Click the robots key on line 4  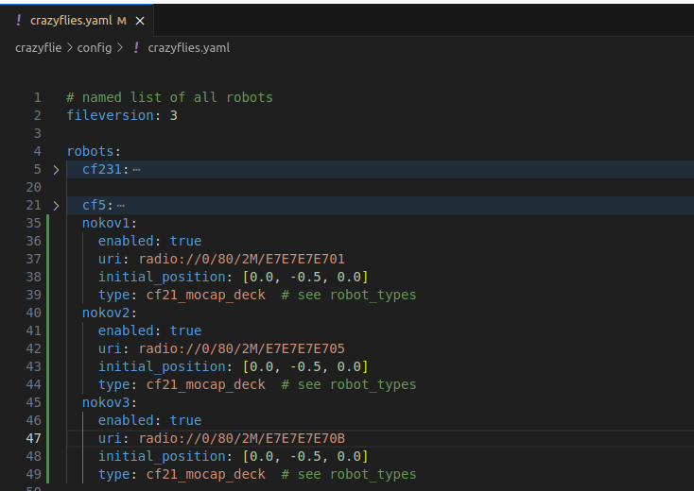[90, 152]
